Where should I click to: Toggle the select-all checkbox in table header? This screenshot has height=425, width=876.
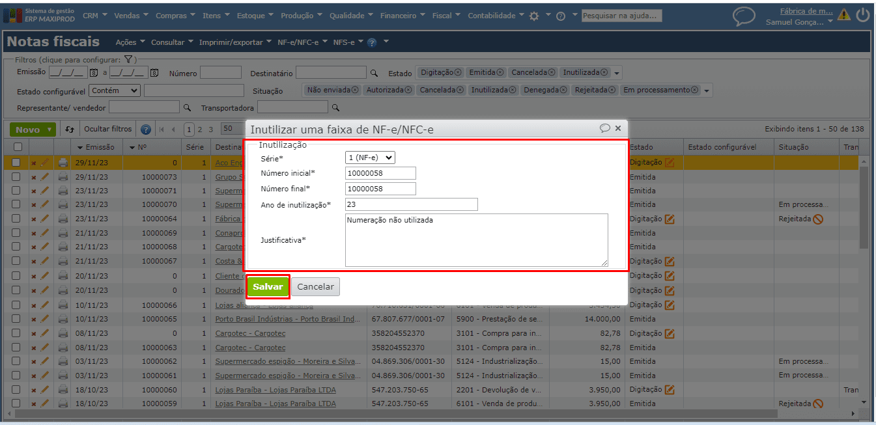click(18, 147)
